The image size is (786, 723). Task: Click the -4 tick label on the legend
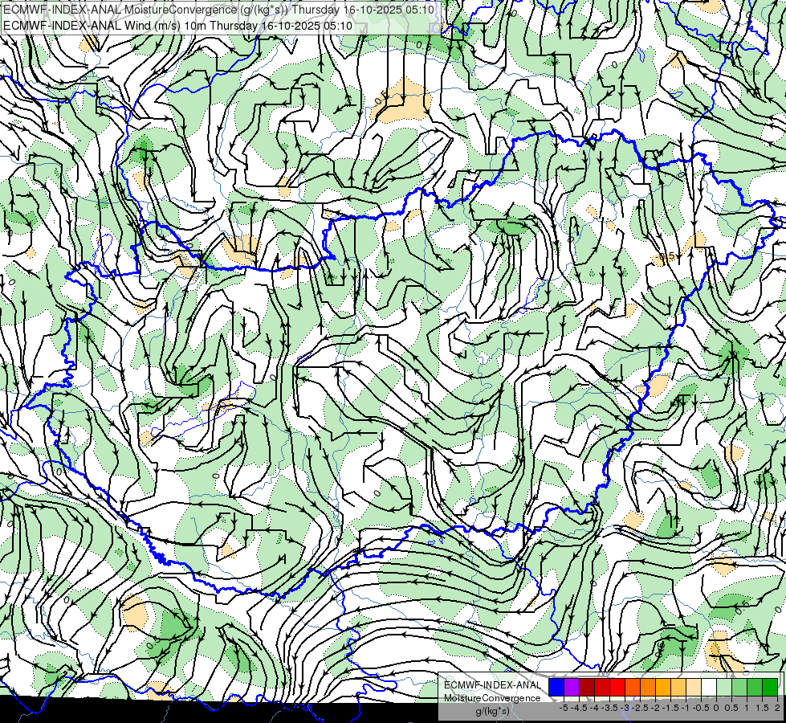pos(594,708)
